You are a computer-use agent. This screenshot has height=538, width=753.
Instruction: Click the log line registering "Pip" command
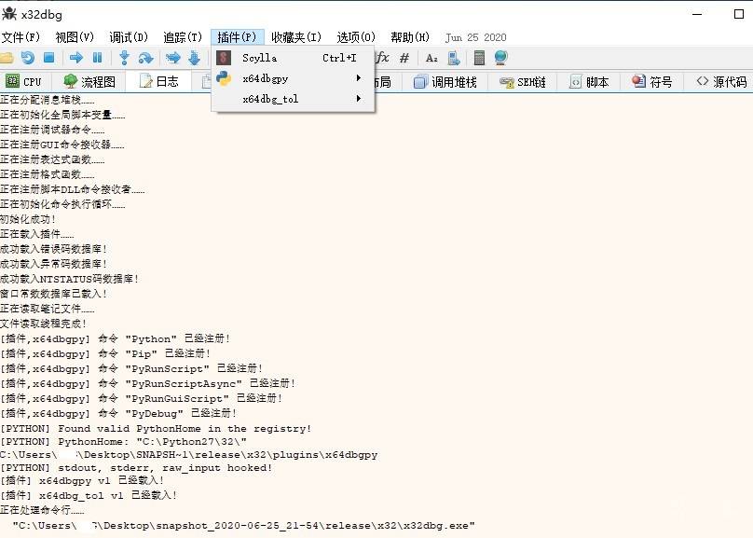tap(105, 353)
